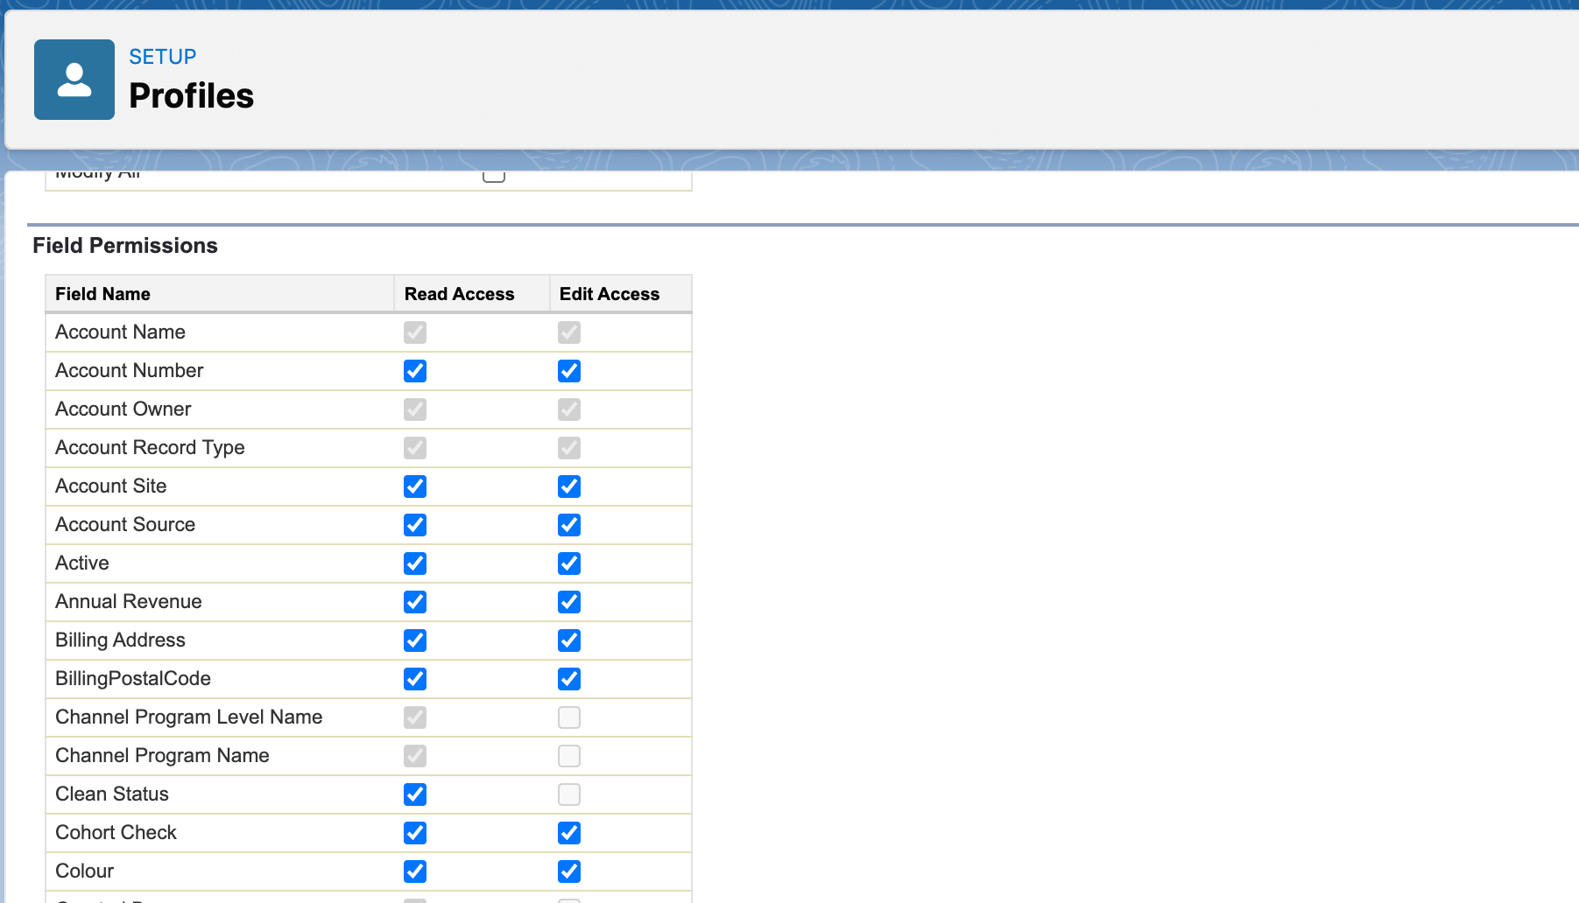Viewport: 1579px width, 903px height.
Task: Disable Read Access for Account Number
Action: (414, 371)
